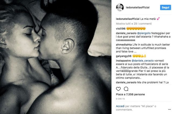
Task: Open daniele_ceraolo username in last comment
Action: pyautogui.click(x=126, y=82)
